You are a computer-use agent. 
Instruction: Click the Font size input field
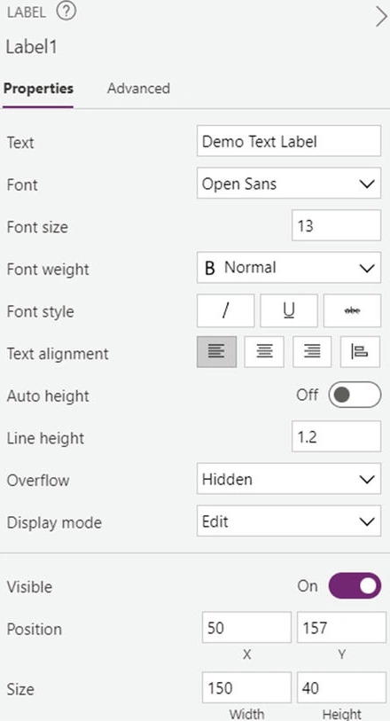[336, 225]
